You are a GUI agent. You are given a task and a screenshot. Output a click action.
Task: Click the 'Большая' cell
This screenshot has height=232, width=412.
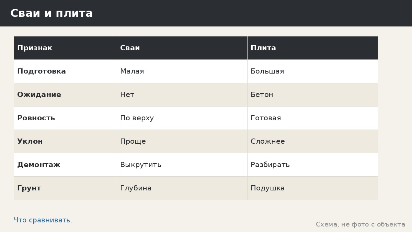click(312, 71)
